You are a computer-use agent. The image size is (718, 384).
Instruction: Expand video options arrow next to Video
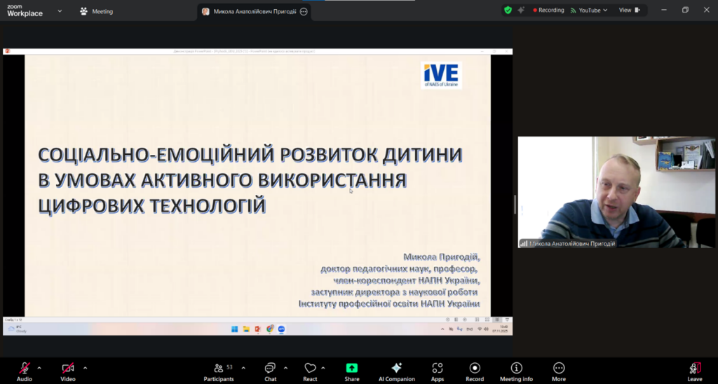coord(86,367)
